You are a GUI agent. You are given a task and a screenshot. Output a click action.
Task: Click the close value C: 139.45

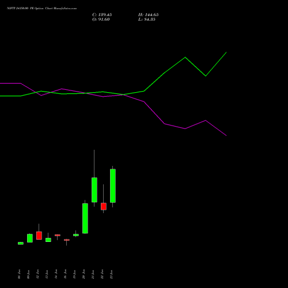click(102, 15)
